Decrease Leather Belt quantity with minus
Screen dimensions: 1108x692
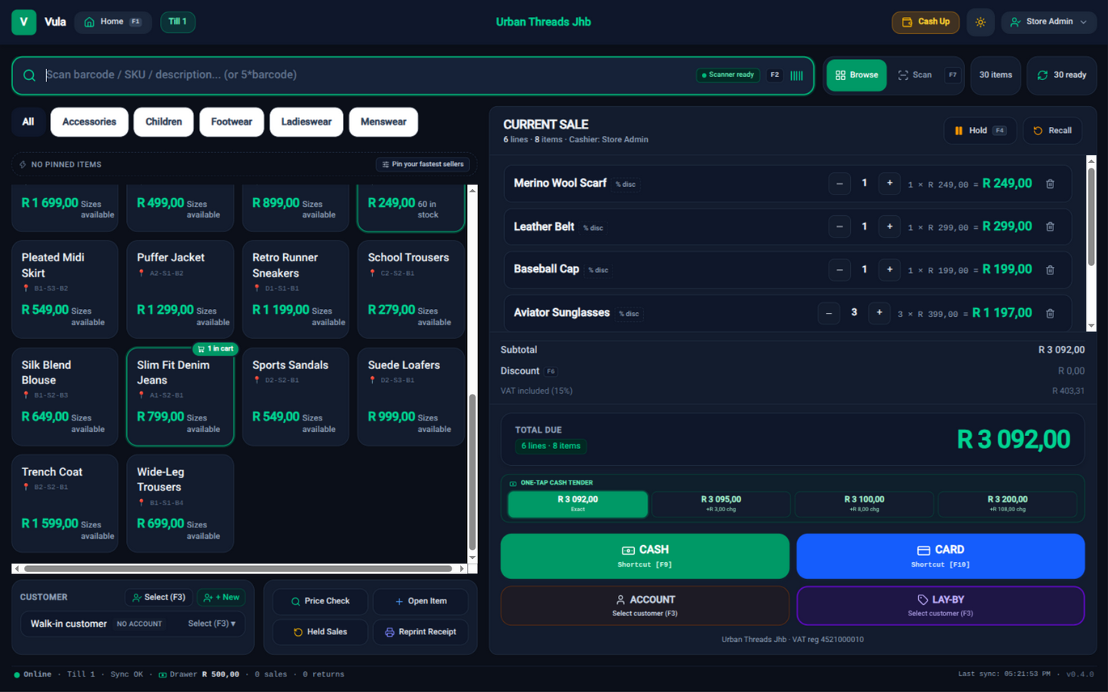tap(839, 227)
